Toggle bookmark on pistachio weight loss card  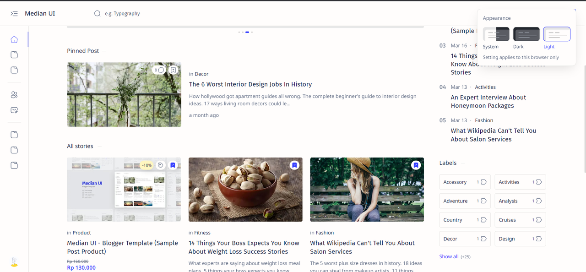pos(294,165)
